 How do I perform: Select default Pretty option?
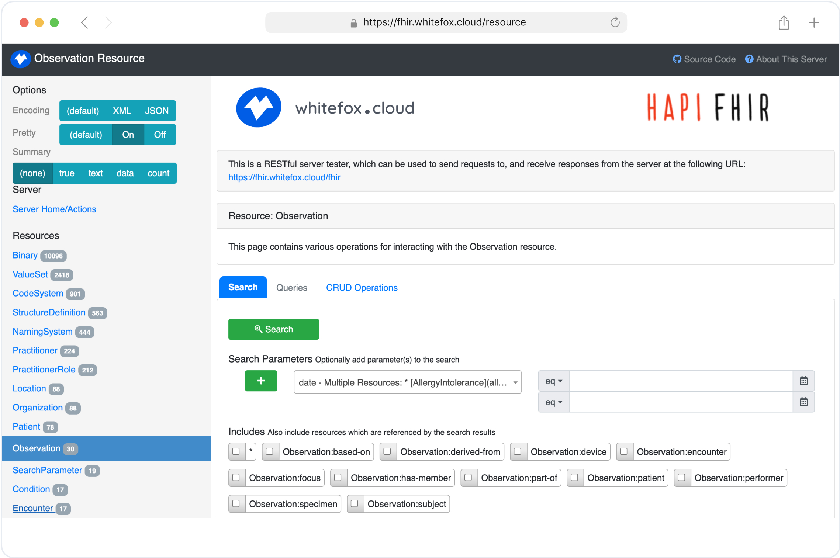pyautogui.click(x=86, y=135)
